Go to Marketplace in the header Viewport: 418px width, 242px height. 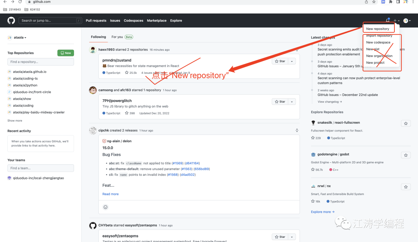tap(157, 20)
